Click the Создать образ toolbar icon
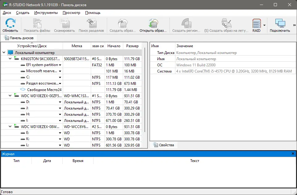Image resolution: width=297 pixels, height=195 pixels. pyautogui.click(x=123, y=23)
